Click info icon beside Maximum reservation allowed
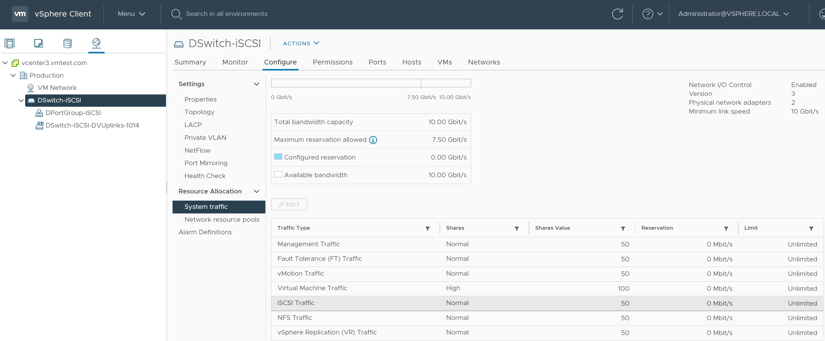Viewport: 825px width, 341px height. [373, 140]
